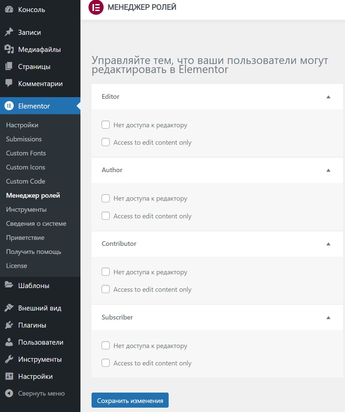Check Editor 'Нет доступа к редактору' box
This screenshot has width=345, height=412.
pyautogui.click(x=106, y=125)
